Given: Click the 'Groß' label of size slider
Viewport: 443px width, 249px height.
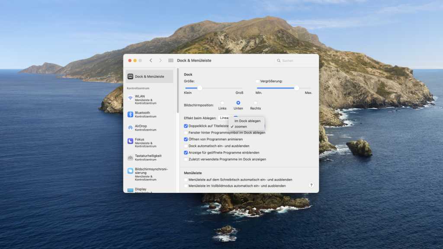Looking at the screenshot, I should 239,93.
